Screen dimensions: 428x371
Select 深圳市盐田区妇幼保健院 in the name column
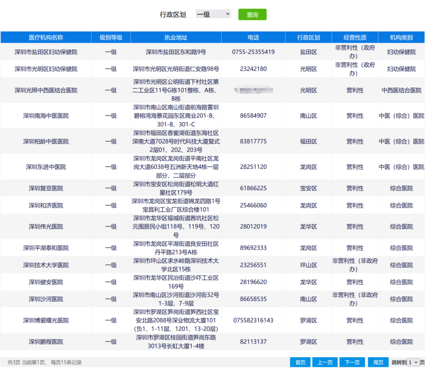coord(46,52)
